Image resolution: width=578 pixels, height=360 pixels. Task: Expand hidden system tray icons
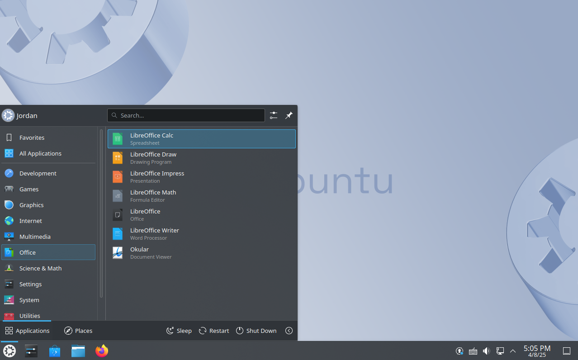click(x=513, y=351)
